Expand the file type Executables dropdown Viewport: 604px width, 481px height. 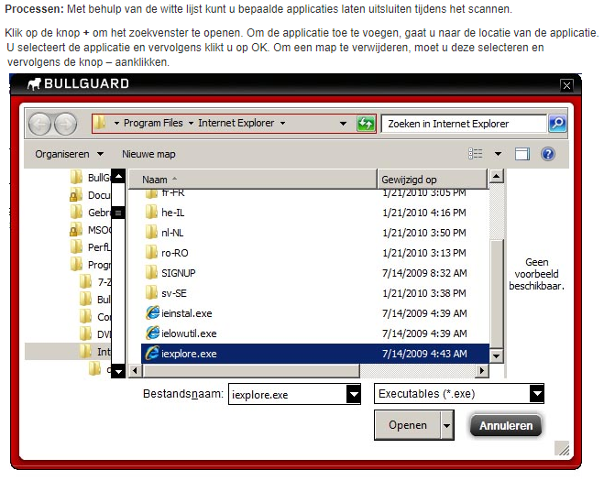(x=536, y=394)
